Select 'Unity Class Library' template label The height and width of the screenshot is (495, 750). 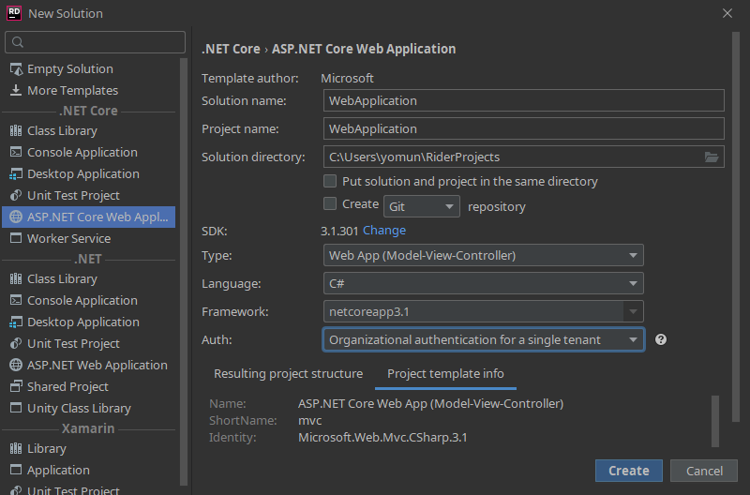79,408
